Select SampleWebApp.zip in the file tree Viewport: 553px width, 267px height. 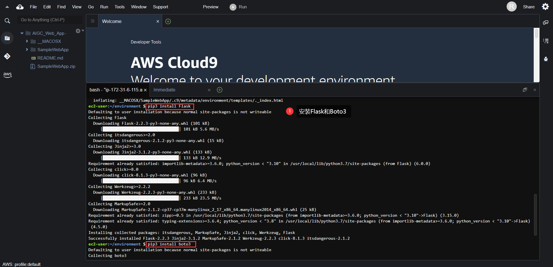point(56,66)
